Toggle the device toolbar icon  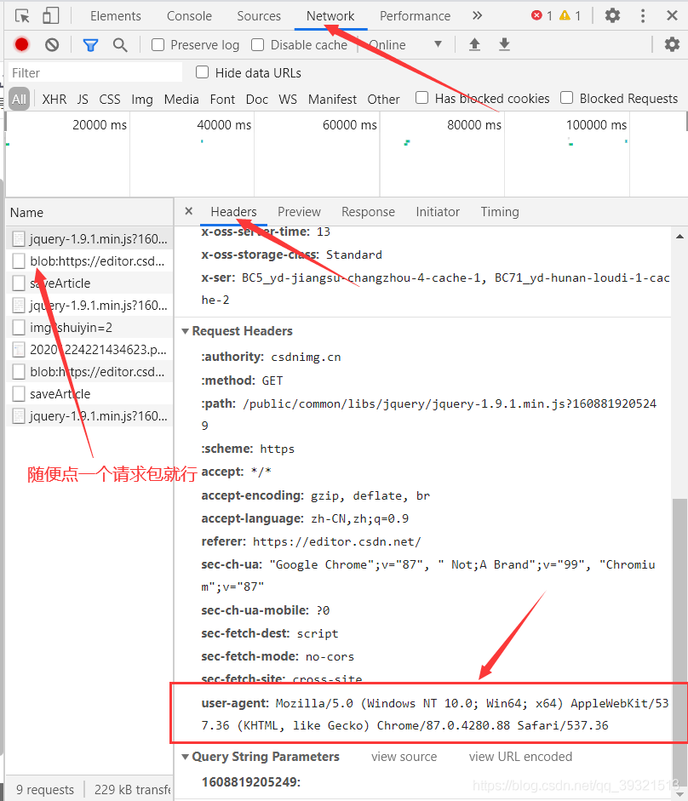50,16
